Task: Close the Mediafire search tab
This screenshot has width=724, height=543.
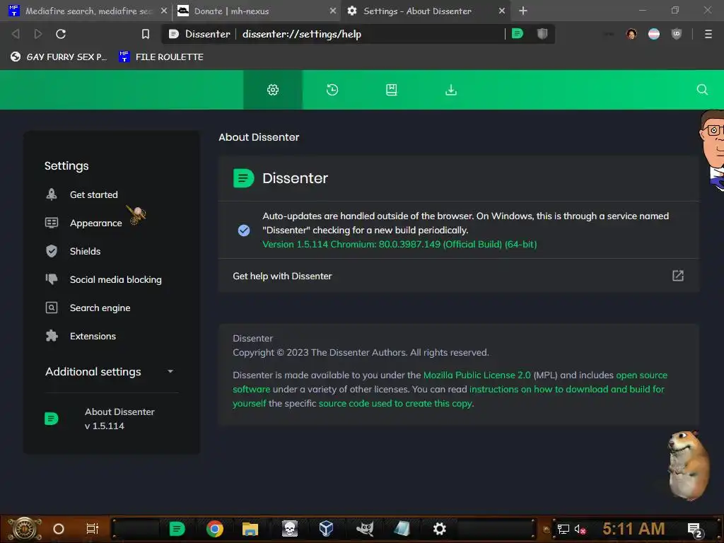Action: tap(164, 11)
